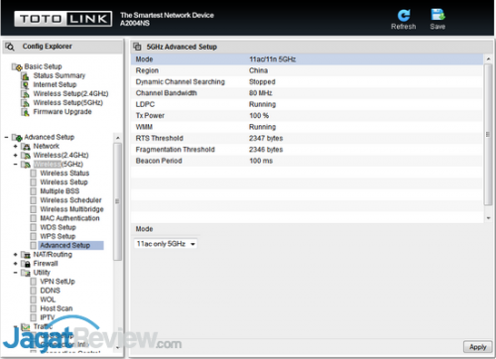
Task: Open the Multiple BSS page
Action: click(60, 191)
